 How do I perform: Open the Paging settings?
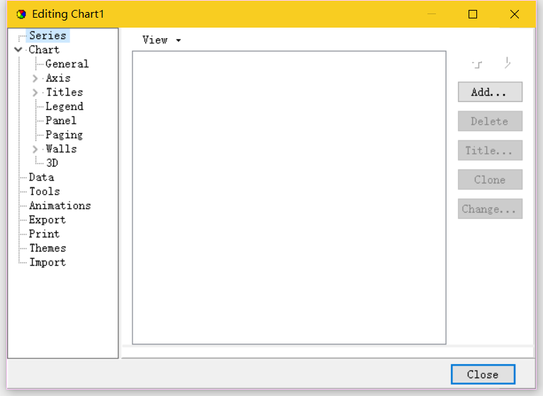(64, 135)
